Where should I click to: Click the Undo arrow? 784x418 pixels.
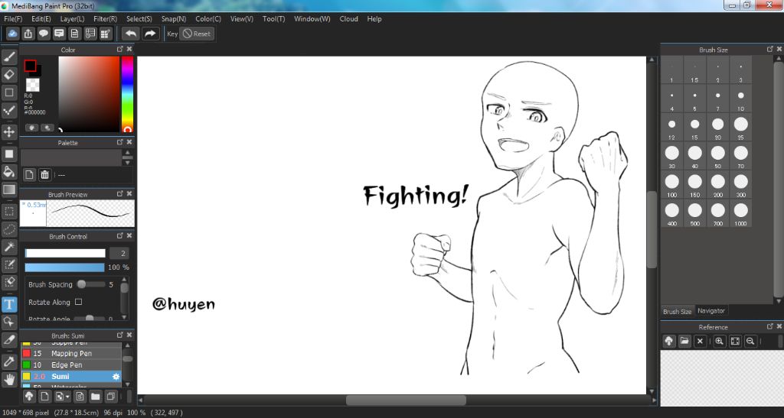131,34
